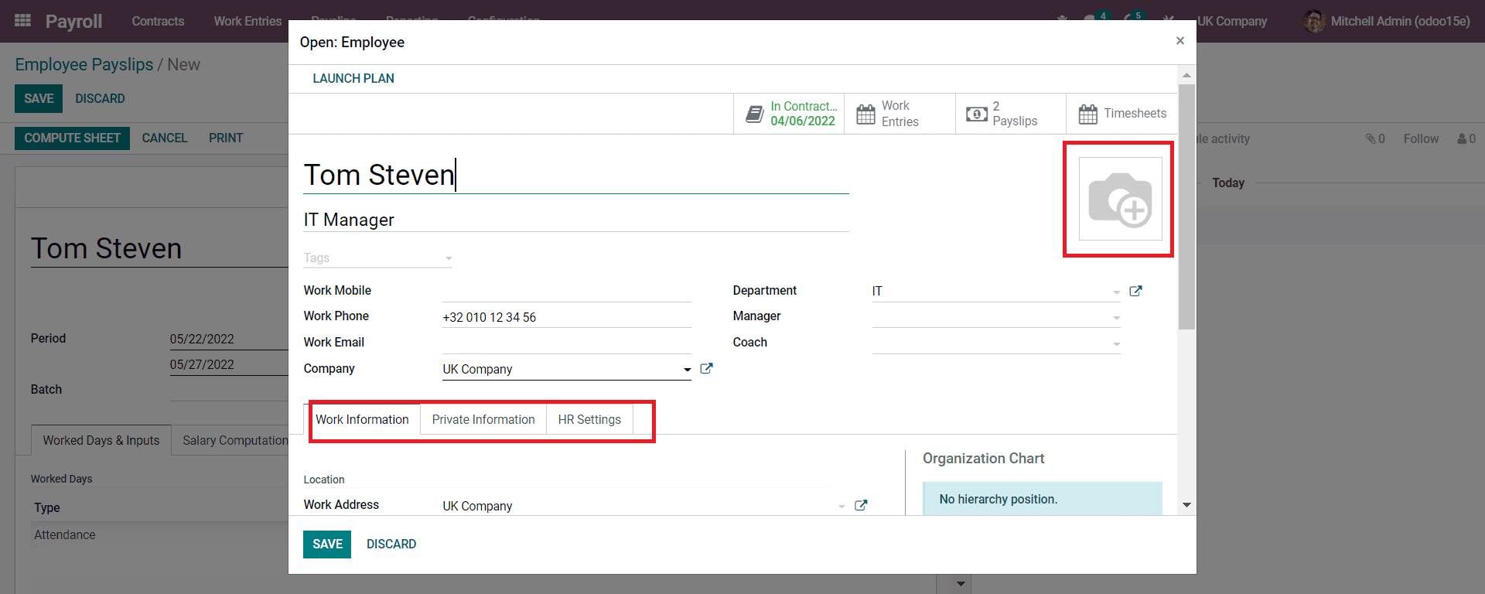Open the Contracts menu
The height and width of the screenshot is (594, 1485).
(x=158, y=21)
